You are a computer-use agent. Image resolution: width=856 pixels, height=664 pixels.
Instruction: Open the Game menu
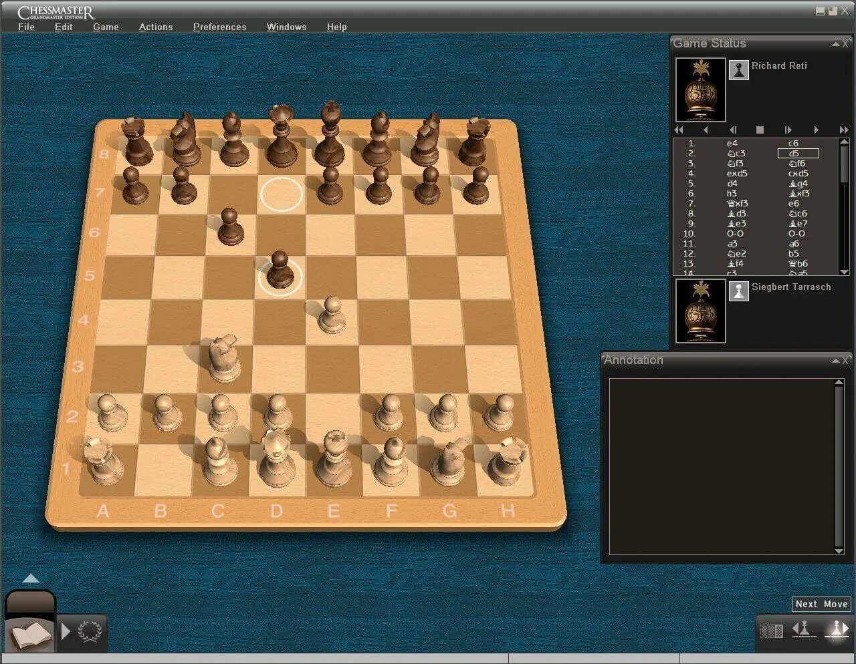(x=106, y=27)
